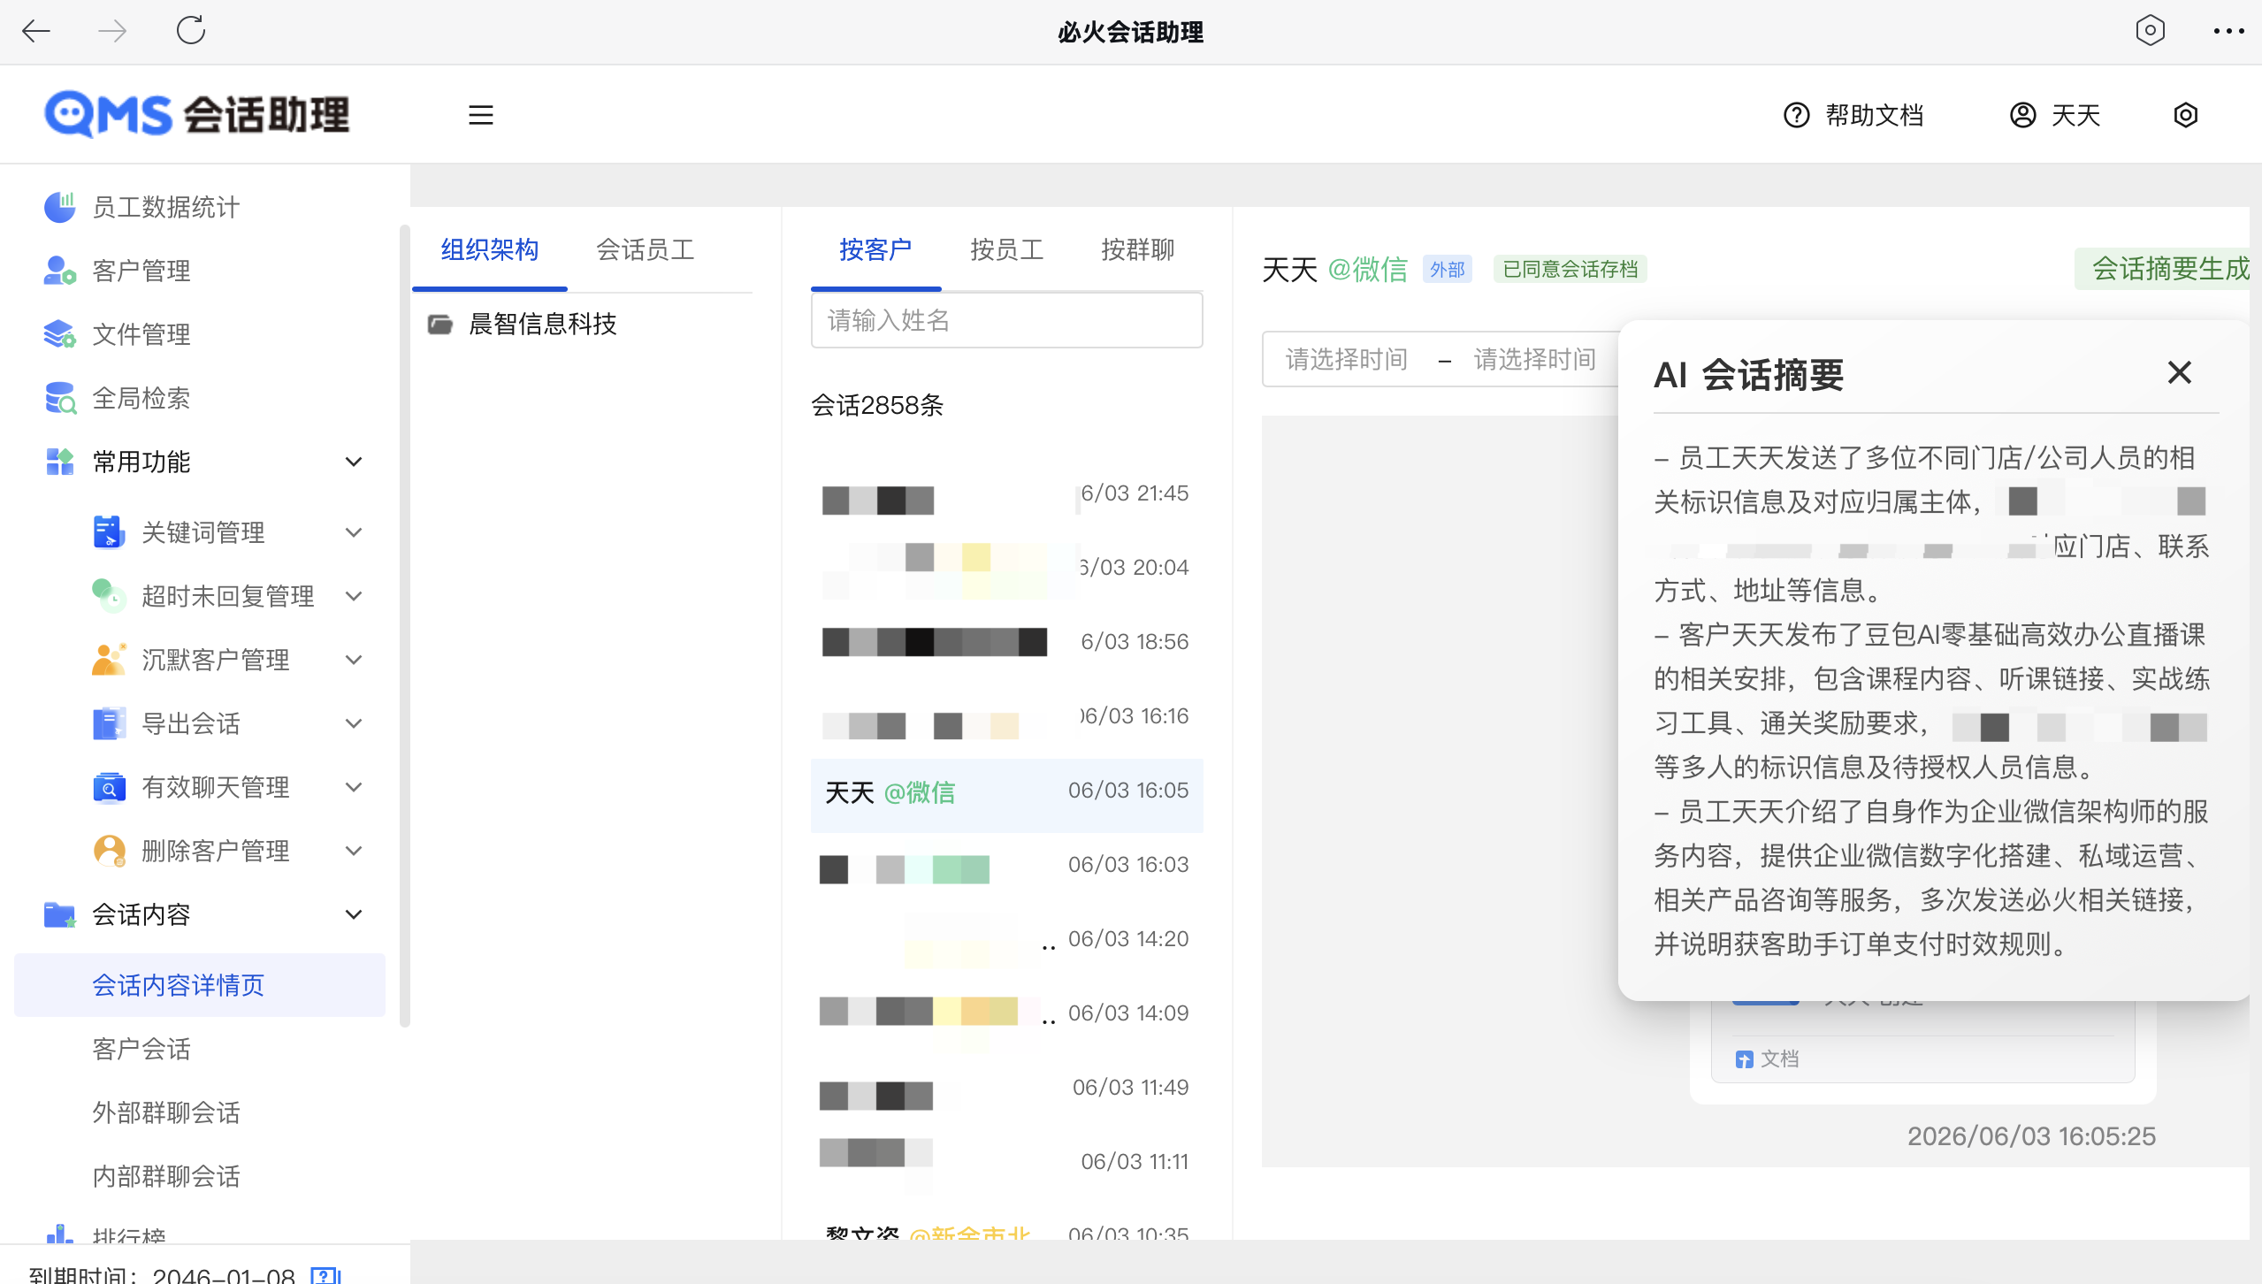Viewport: 2262px width, 1284px height.
Task: Close the AI 会话摘要 popup
Action: click(2180, 372)
